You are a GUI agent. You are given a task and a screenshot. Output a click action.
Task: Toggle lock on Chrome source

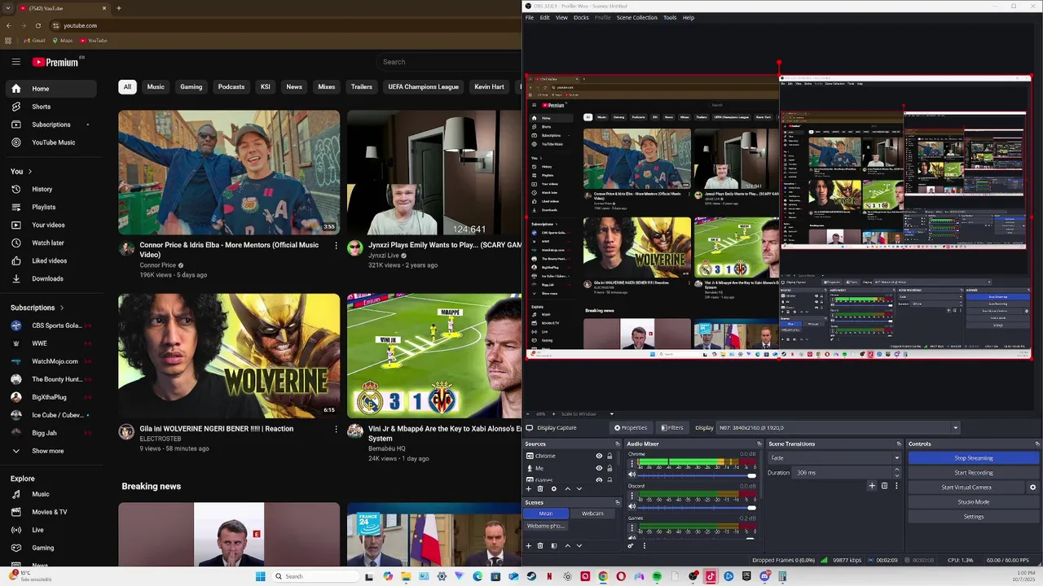pos(610,456)
